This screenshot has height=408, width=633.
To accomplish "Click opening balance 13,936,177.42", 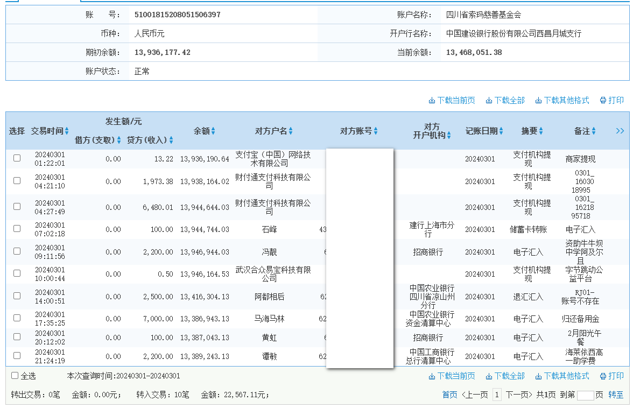I will 163,52.
